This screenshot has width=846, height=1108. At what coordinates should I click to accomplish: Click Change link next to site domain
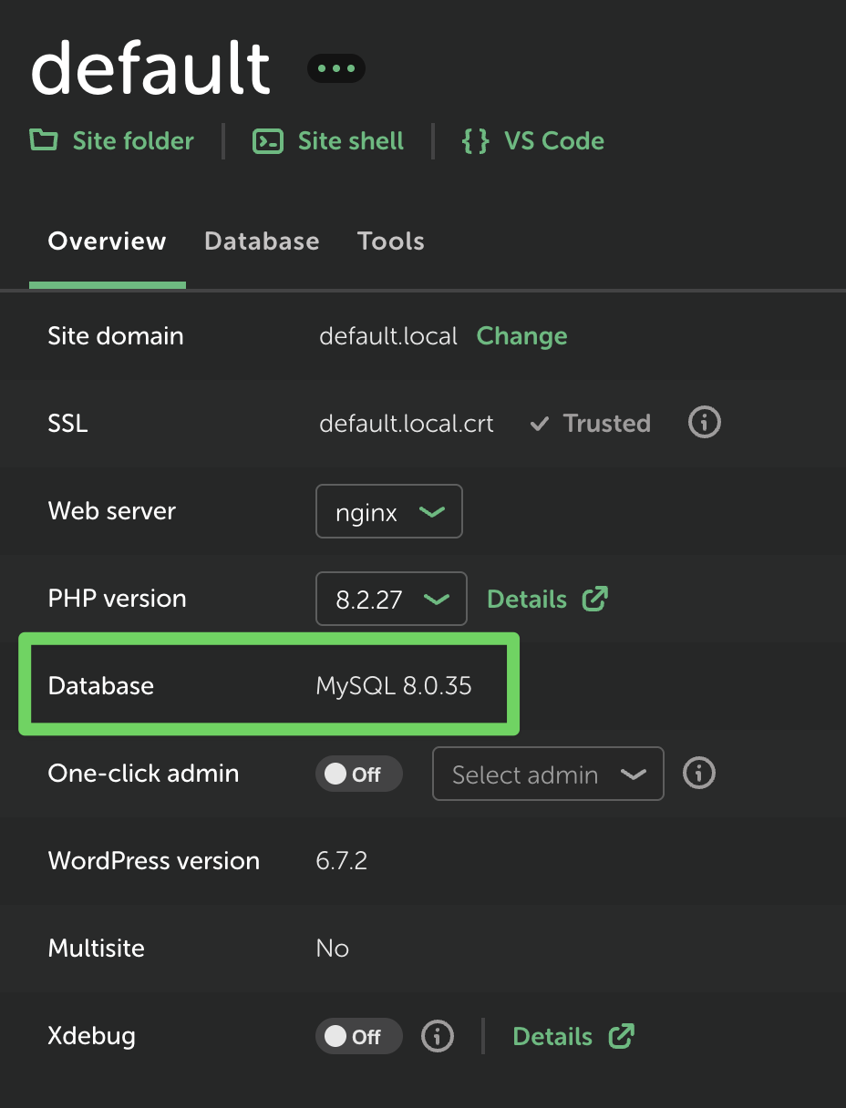click(521, 336)
